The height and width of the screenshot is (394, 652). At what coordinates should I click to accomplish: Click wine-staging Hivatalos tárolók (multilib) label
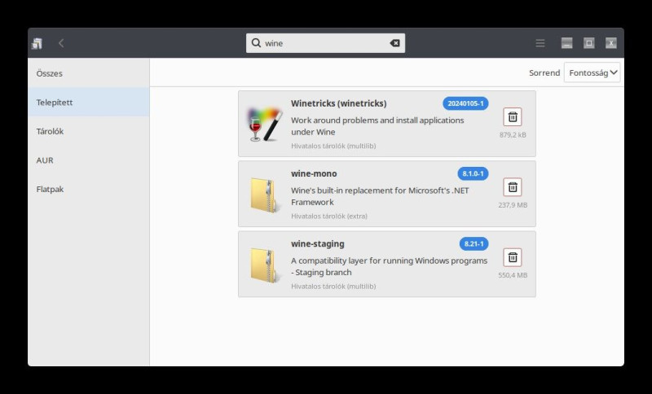pyautogui.click(x=333, y=286)
